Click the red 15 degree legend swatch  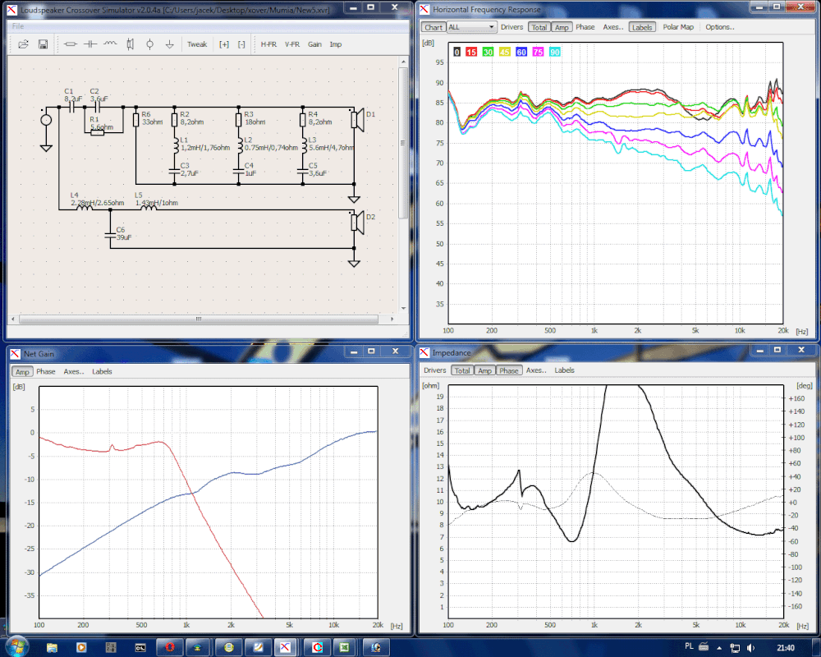[x=471, y=52]
